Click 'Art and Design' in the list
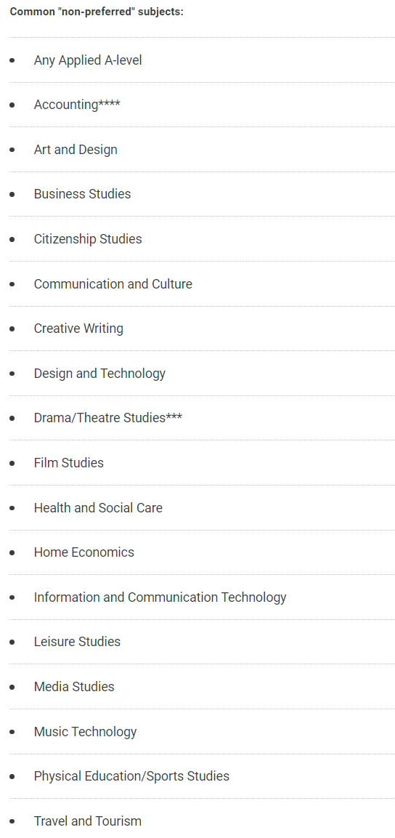This screenshot has height=838, width=395. coord(76,150)
